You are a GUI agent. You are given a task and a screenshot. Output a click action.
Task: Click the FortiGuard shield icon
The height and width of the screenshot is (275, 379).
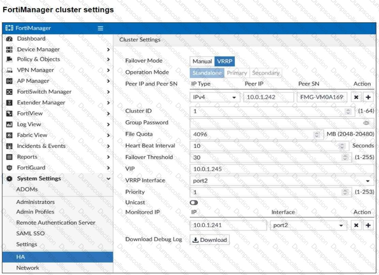[10, 168]
